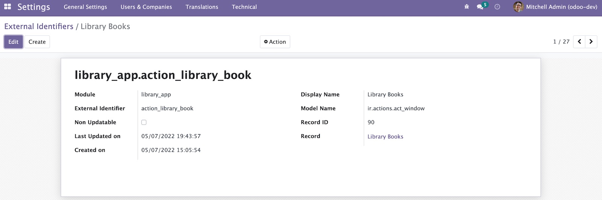Open the apps grid home menu icon
The image size is (602, 200).
[8, 7]
